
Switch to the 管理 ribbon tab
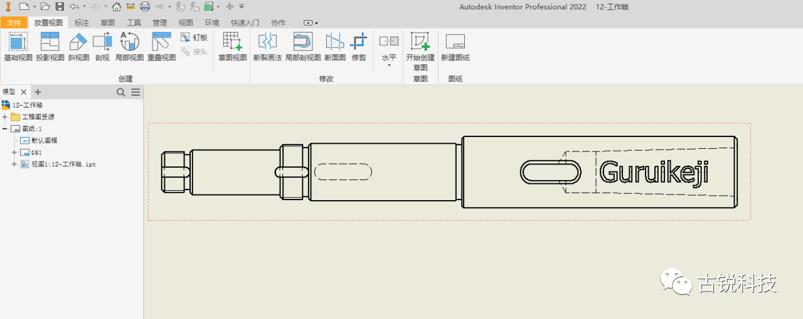pyautogui.click(x=159, y=23)
